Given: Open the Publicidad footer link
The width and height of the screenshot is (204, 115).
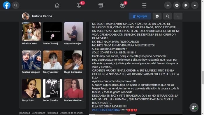Looking at the screenshot, I should pyautogui.click(x=52, y=113).
